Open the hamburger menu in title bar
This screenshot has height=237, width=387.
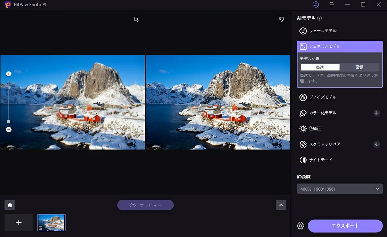click(332, 4)
